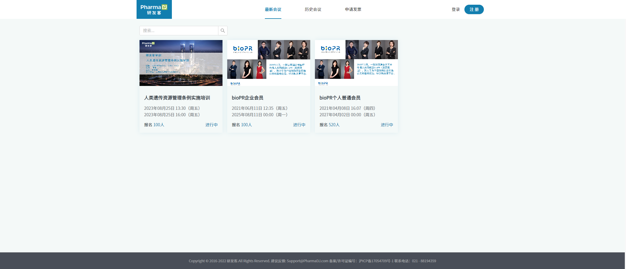Click the search magnifier icon
The height and width of the screenshot is (269, 626).
(223, 31)
